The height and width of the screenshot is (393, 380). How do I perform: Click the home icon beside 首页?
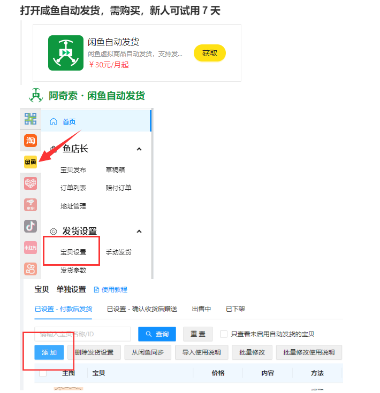54,121
